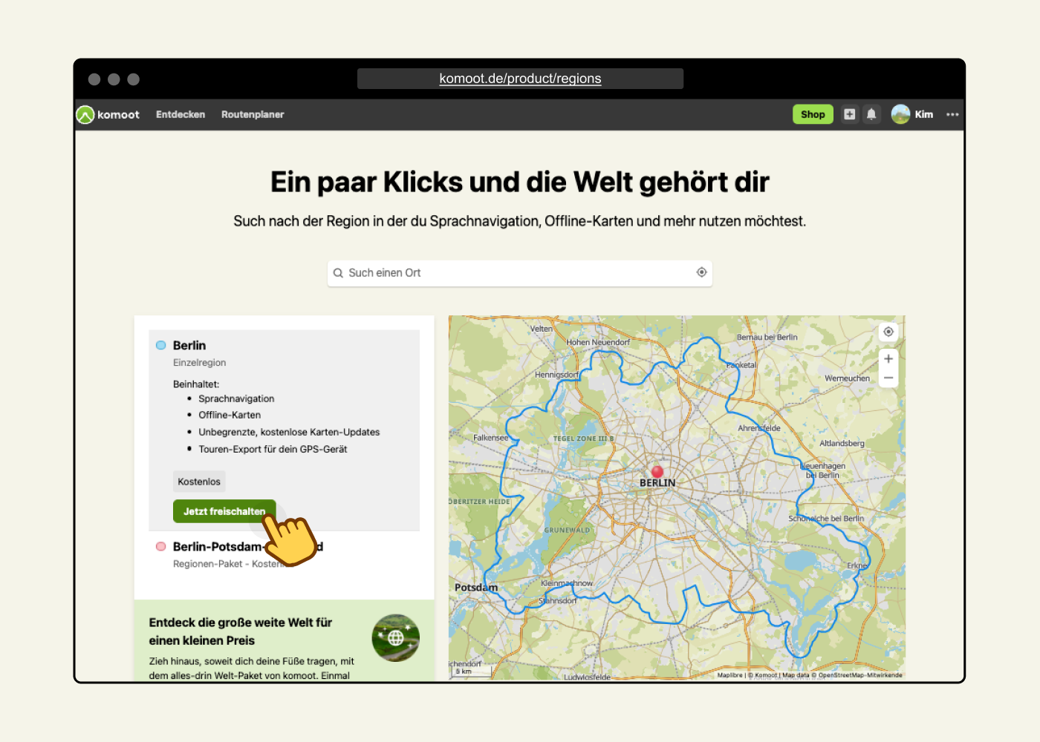Screen dimensions: 1040x742
Task: Click the red Berlin map marker
Action: 657,471
